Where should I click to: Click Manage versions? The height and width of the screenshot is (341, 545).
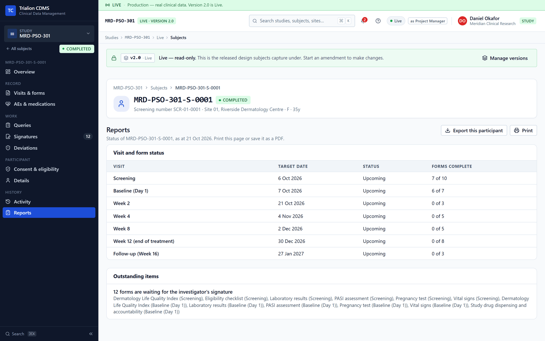coord(505,58)
